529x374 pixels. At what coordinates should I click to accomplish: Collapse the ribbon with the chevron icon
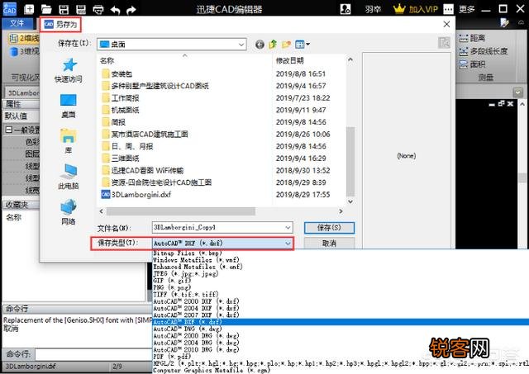pyautogui.click(x=521, y=22)
